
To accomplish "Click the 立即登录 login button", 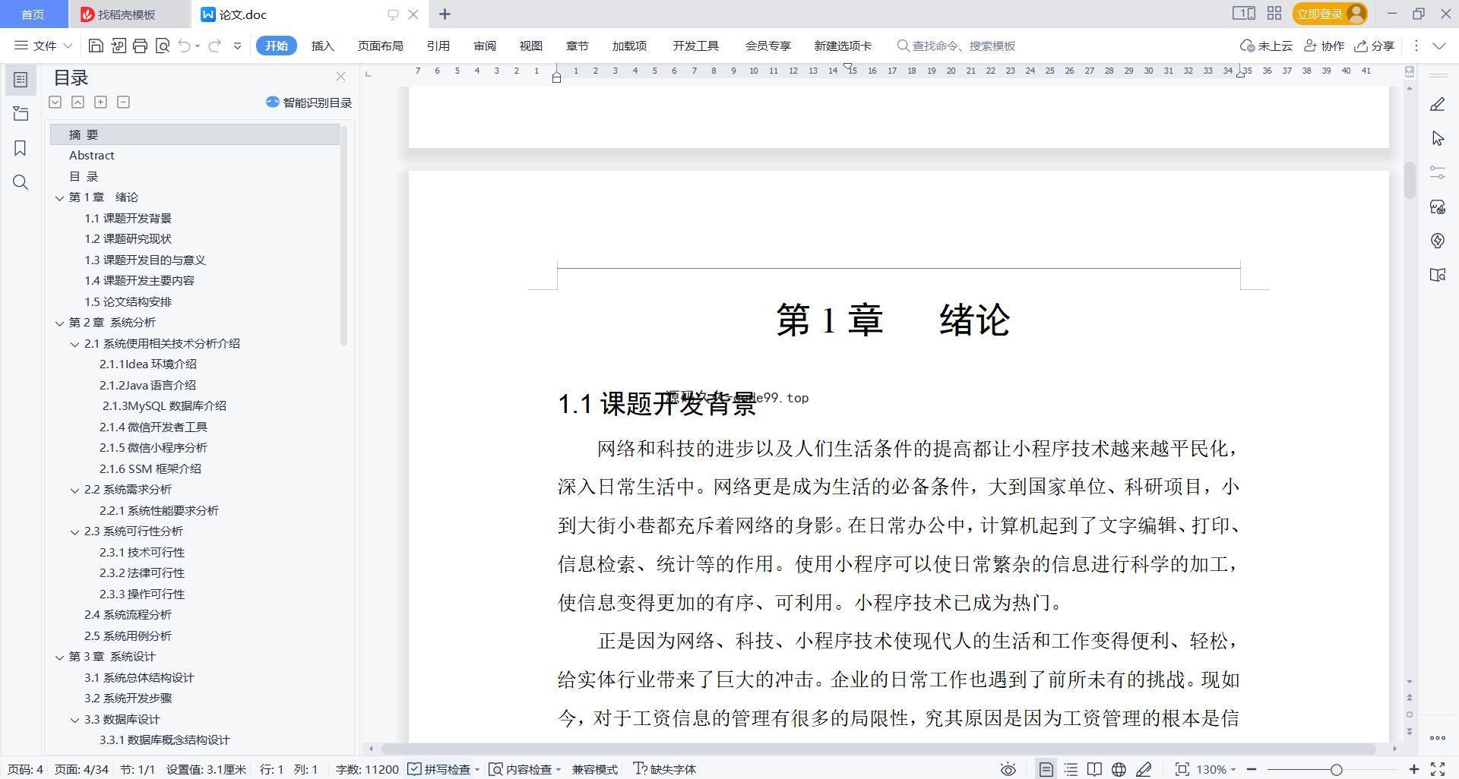I will (x=1330, y=14).
